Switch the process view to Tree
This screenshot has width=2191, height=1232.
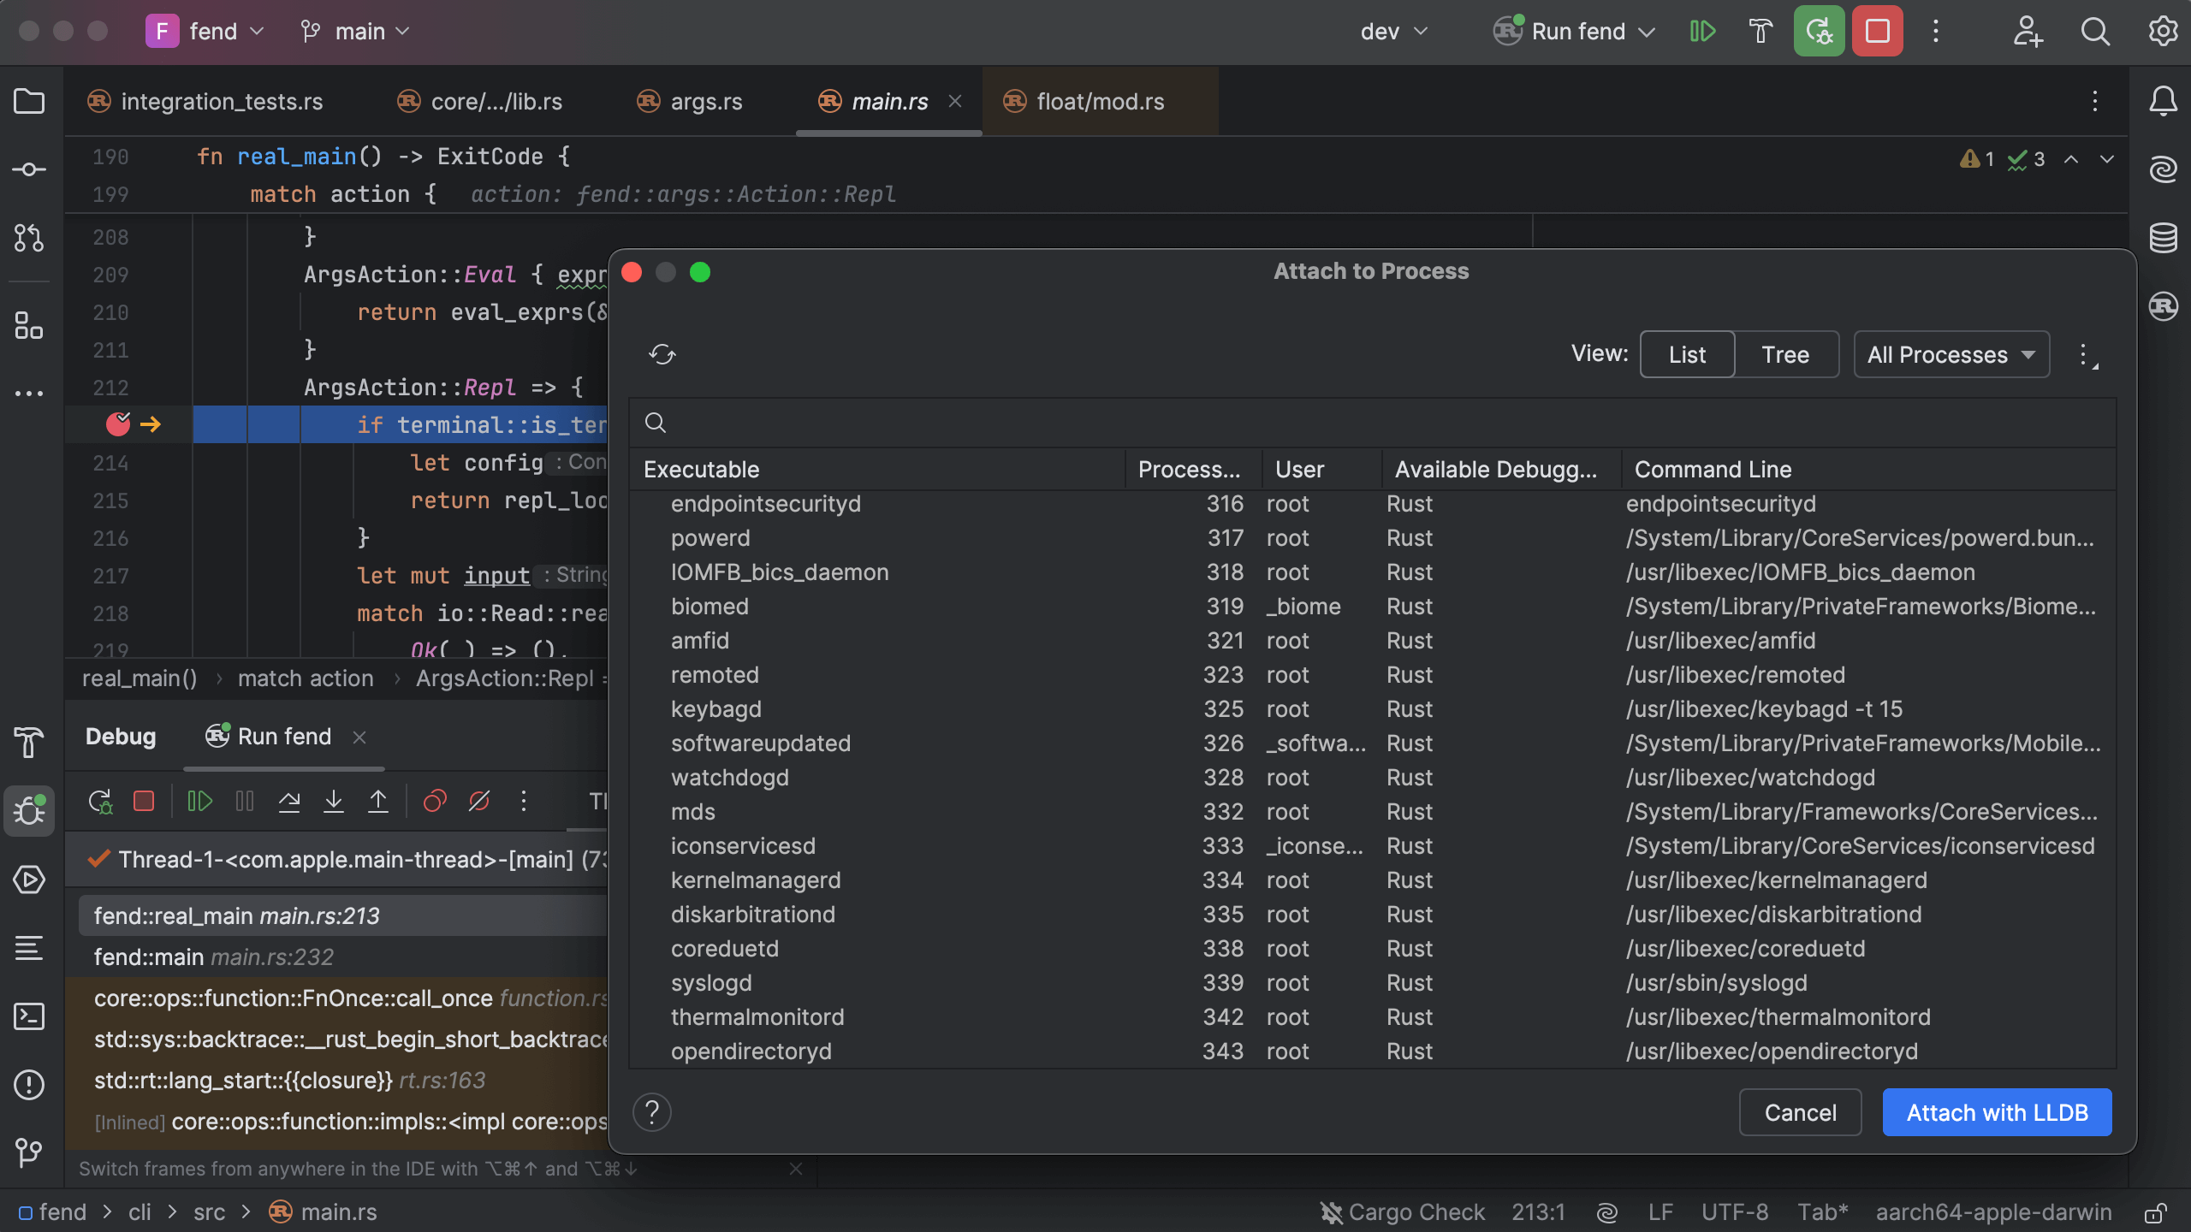(x=1785, y=354)
